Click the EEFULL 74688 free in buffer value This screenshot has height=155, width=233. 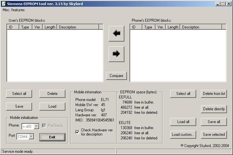127,102
